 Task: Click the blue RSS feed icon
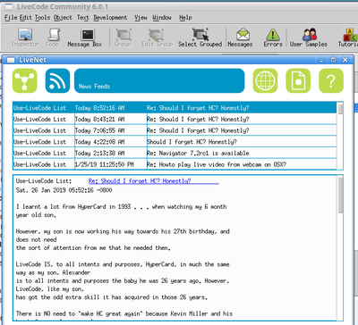pos(57,80)
